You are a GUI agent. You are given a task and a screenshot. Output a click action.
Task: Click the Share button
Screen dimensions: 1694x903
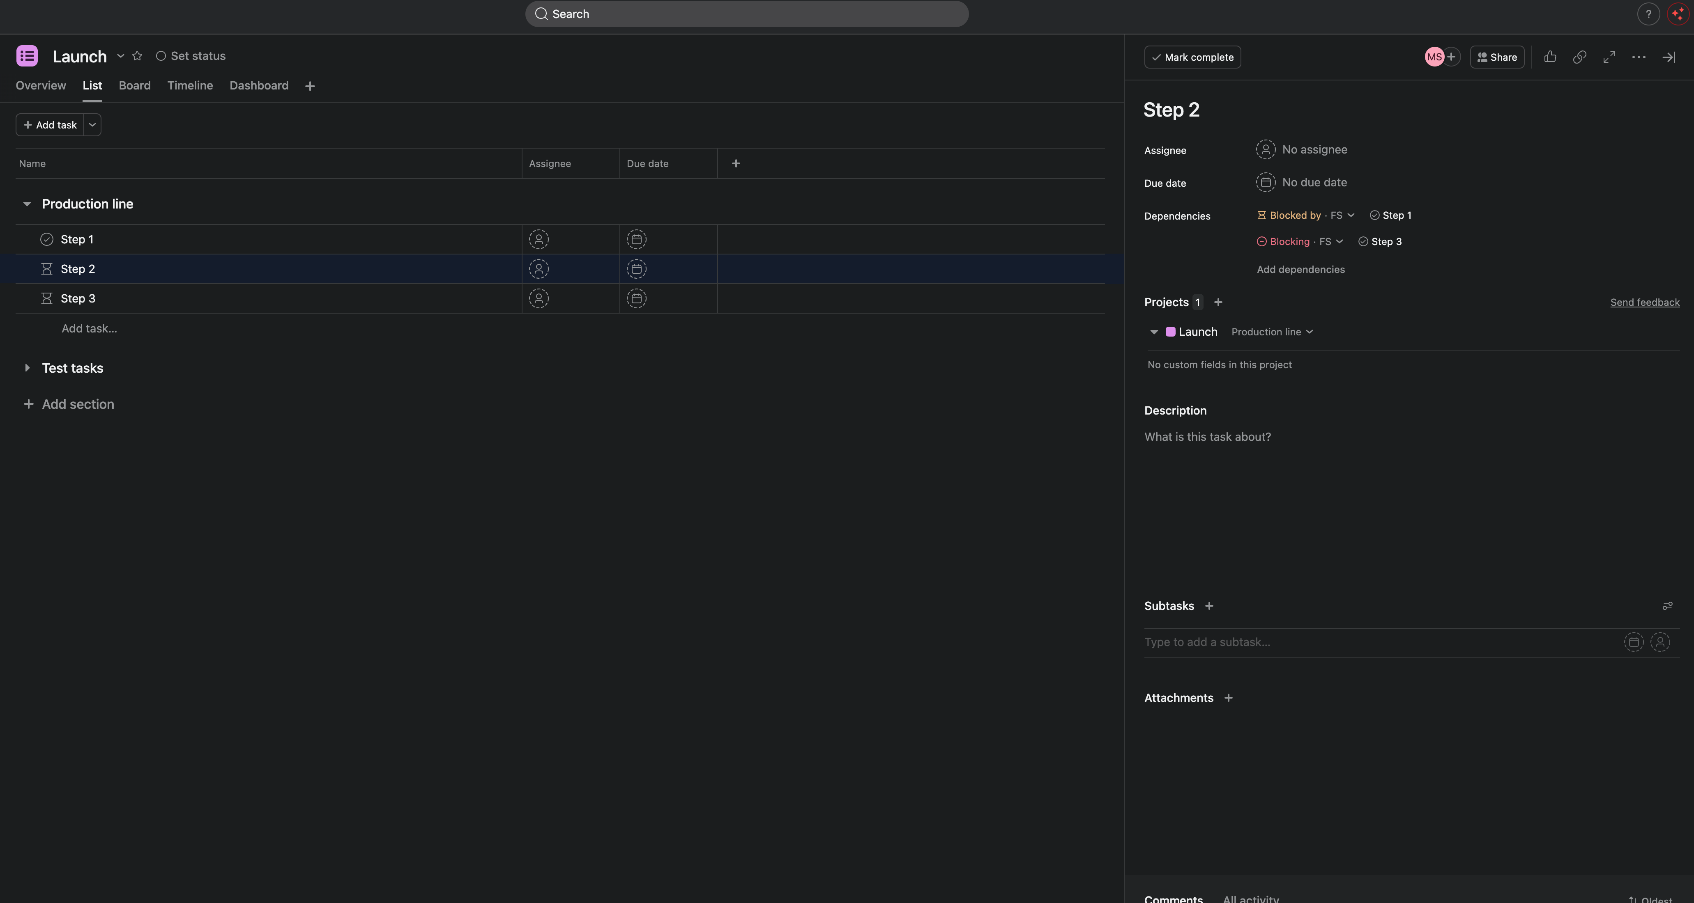coord(1497,57)
